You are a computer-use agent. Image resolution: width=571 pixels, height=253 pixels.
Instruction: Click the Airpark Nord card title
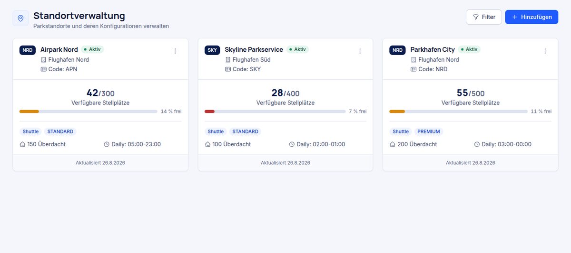coord(59,49)
